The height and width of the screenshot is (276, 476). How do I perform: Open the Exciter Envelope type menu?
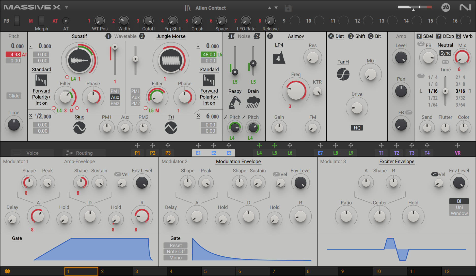[397, 162]
